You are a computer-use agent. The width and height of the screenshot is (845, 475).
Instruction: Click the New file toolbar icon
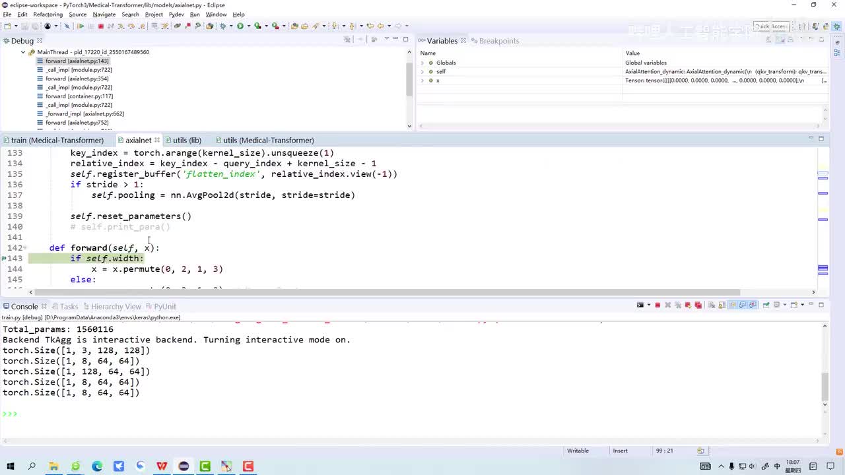pos(7,26)
